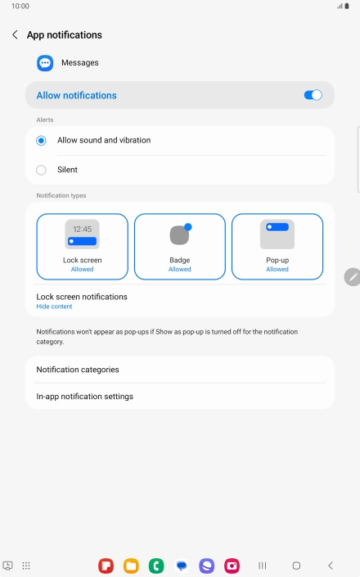Tap the Home navigation button
This screenshot has width=360, height=577.
[296, 566]
